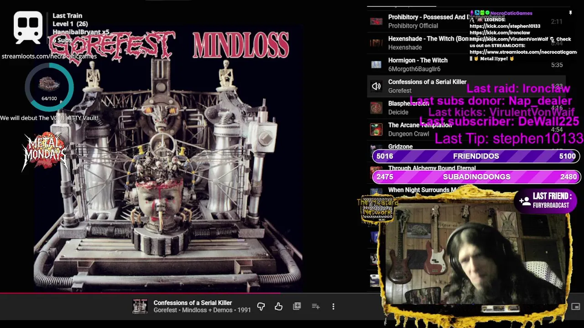Click the small Gorefest album thumbnail in the player bar
Viewport: 584px width, 328px height.
[140, 307]
